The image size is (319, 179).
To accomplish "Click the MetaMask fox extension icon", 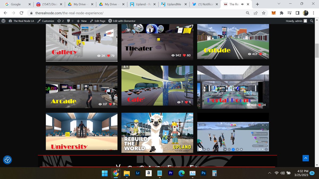I will click(274, 13).
